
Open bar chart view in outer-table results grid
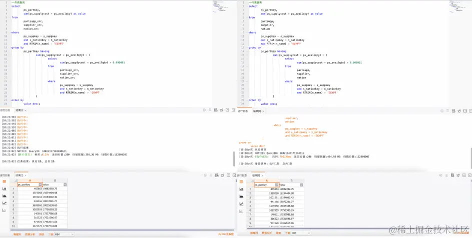tap(4, 188)
